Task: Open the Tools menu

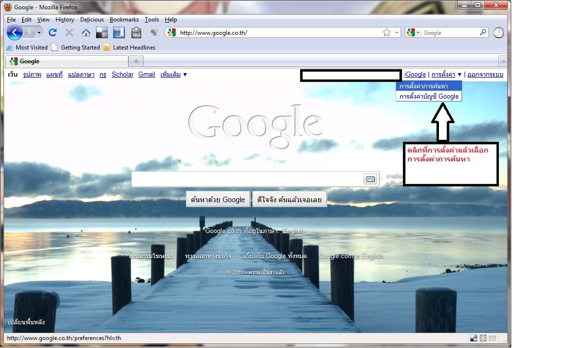Action: coord(152,20)
